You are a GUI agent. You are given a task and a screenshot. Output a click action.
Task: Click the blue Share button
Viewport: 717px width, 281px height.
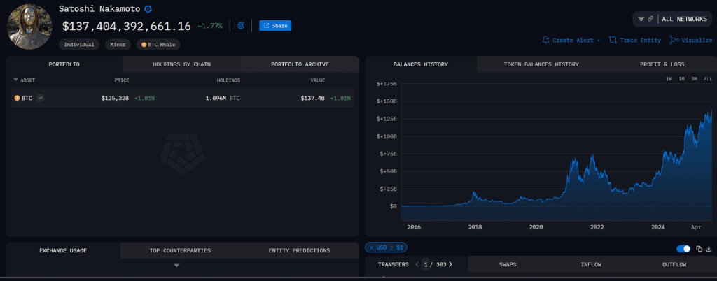[x=275, y=26]
